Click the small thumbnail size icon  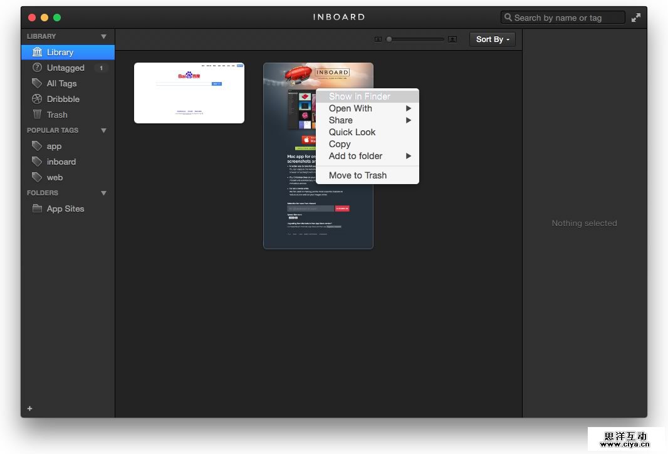[x=378, y=39]
